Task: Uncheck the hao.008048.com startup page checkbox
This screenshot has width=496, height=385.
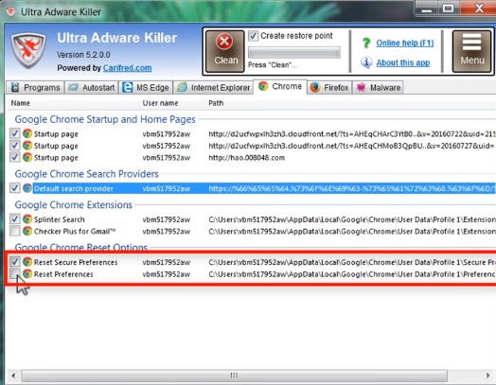Action: (x=15, y=157)
